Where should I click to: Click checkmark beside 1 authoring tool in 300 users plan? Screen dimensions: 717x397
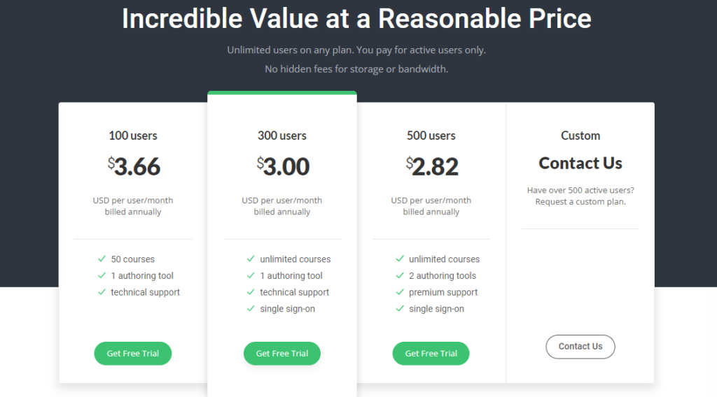coord(251,275)
